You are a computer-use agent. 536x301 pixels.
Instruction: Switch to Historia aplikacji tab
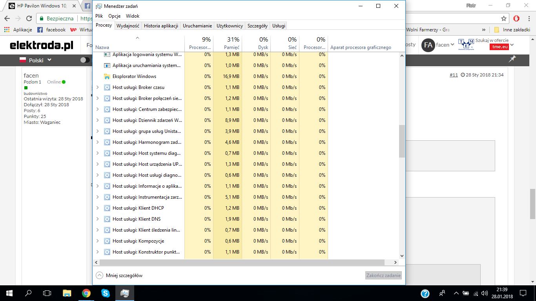[161, 26]
